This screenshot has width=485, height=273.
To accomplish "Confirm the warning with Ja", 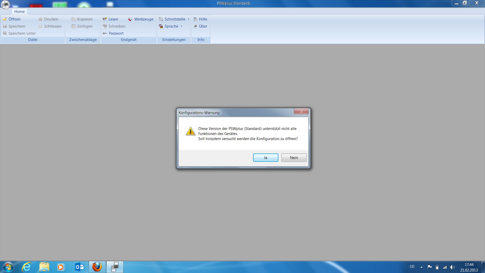I will [265, 158].
